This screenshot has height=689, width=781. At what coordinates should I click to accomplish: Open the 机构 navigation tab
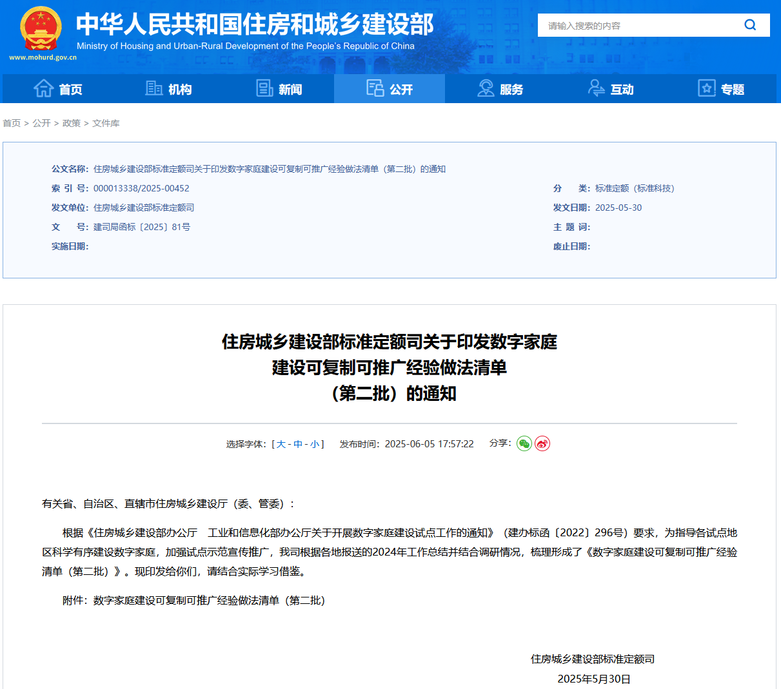[168, 89]
